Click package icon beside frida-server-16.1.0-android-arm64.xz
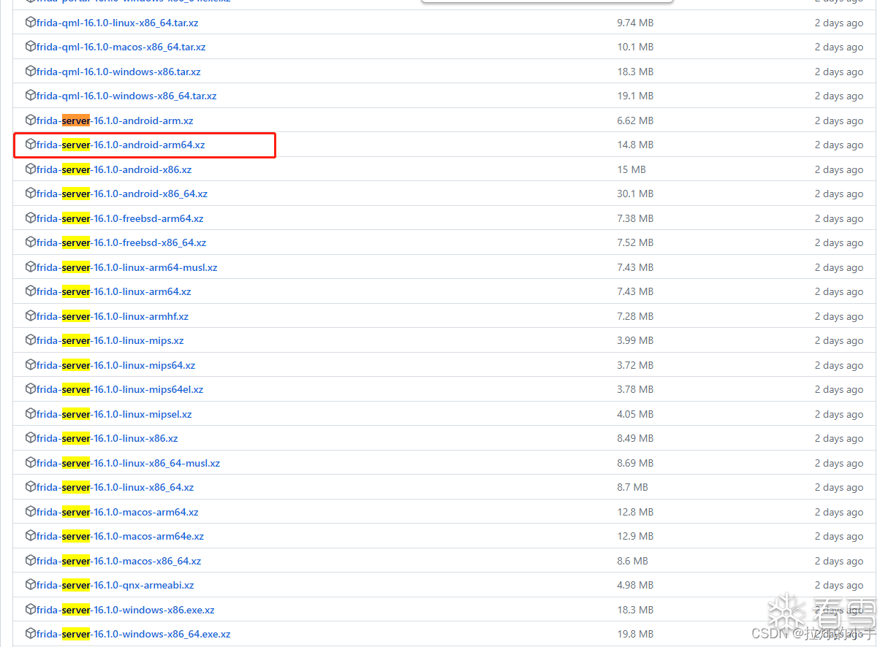This screenshot has width=888, height=647. tap(31, 145)
